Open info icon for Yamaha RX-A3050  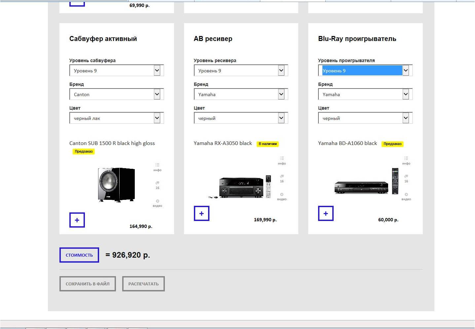[x=282, y=160]
